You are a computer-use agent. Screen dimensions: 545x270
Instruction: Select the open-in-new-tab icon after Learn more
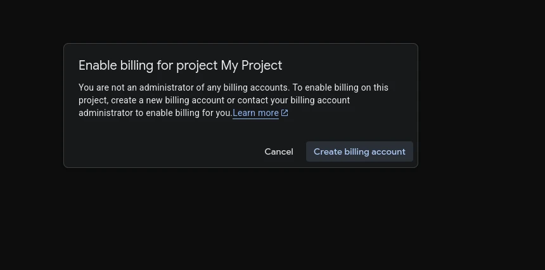pos(285,113)
